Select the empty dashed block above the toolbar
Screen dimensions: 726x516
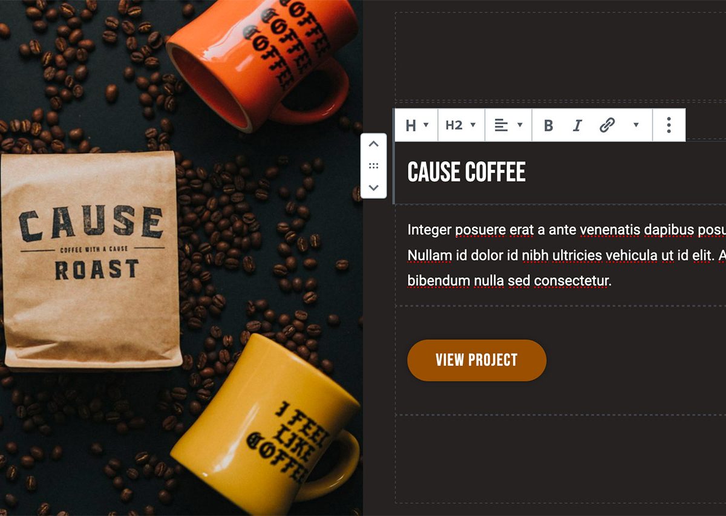[560, 57]
